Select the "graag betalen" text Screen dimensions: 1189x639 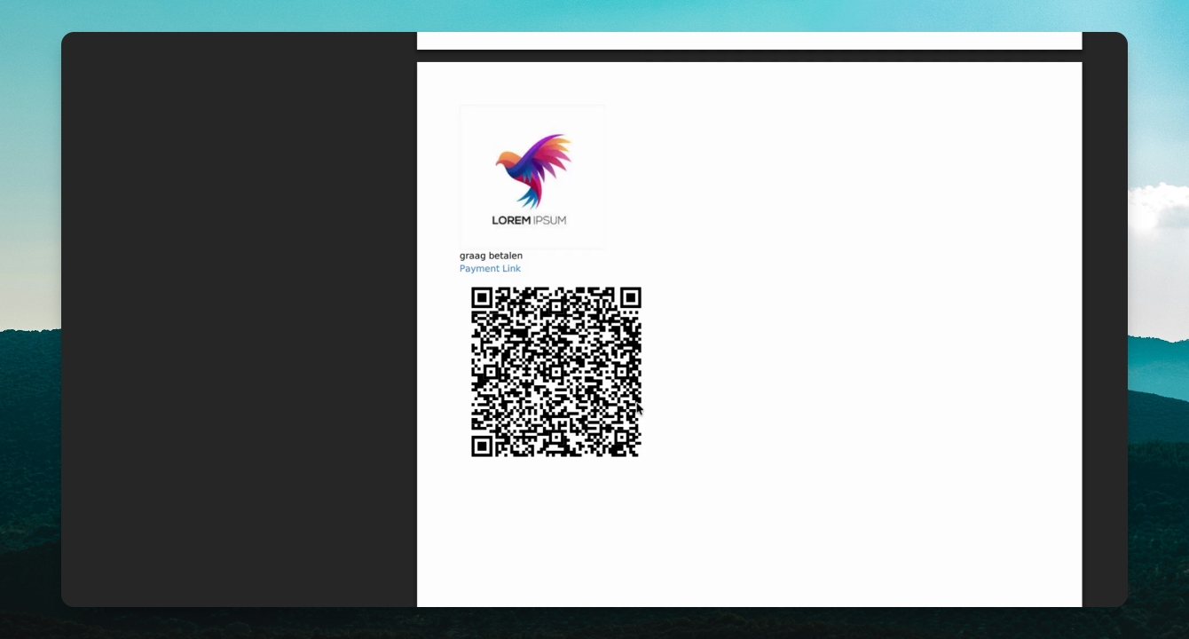tap(491, 256)
